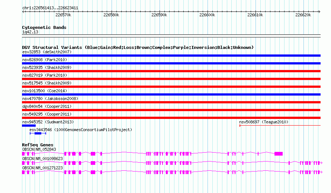331x193 pixels.
Task: Click the esv32853 (deSmith2007) variant label
Action: click(x=47, y=52)
